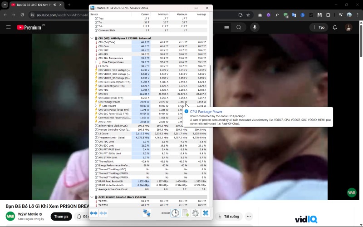Screen dimensions: 363x227
Task: Close sensors with the blue X icon
Action: point(206,213)
